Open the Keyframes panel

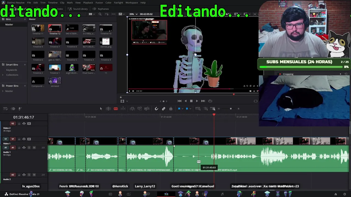click(101, 9)
